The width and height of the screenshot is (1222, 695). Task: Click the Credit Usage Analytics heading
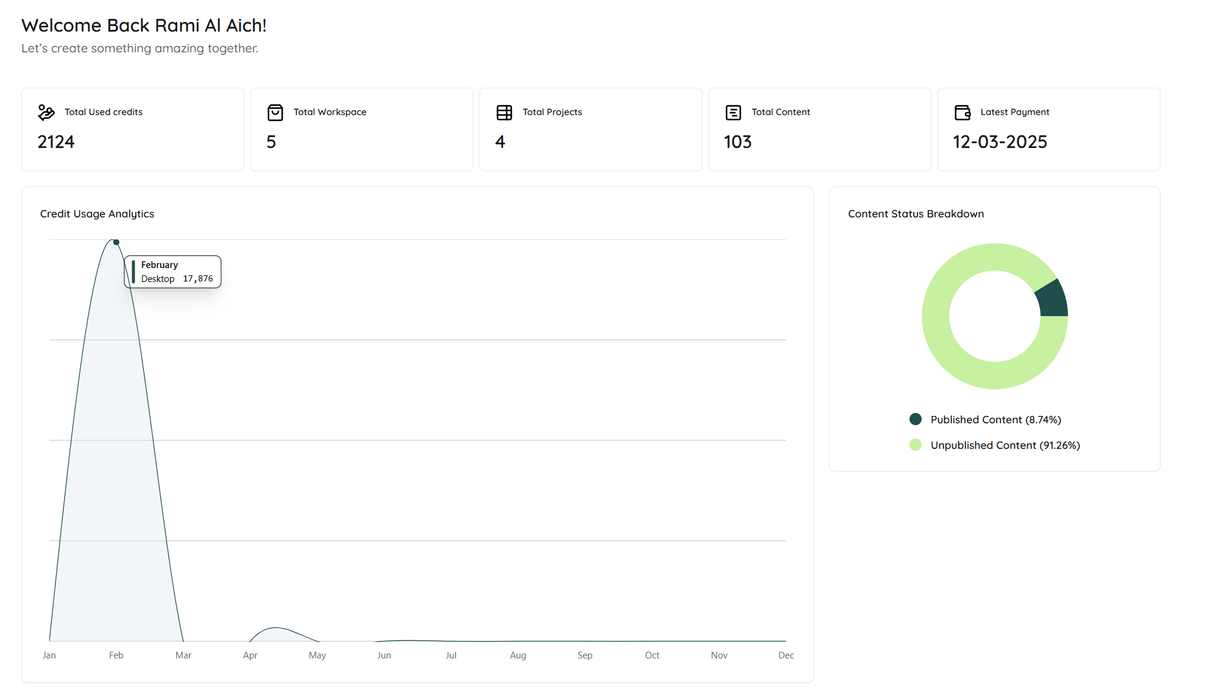[97, 214]
